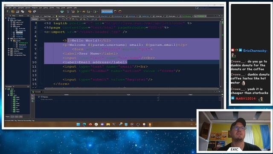Open Discord from the taskbar
Viewport: 273px width, 154px height.
point(102,124)
